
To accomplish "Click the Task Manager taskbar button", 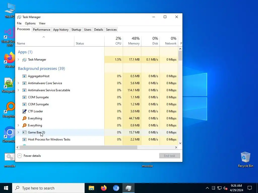I will point(128,188).
